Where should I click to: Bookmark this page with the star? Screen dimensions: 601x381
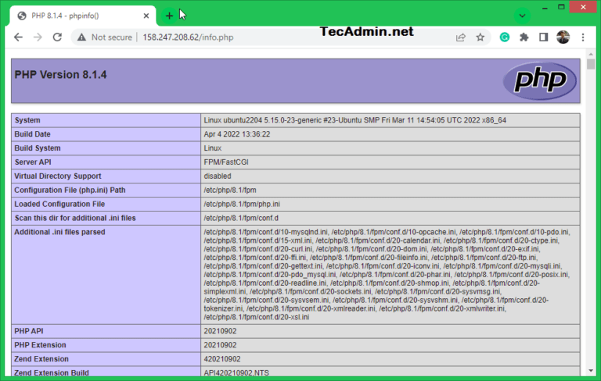tap(480, 37)
